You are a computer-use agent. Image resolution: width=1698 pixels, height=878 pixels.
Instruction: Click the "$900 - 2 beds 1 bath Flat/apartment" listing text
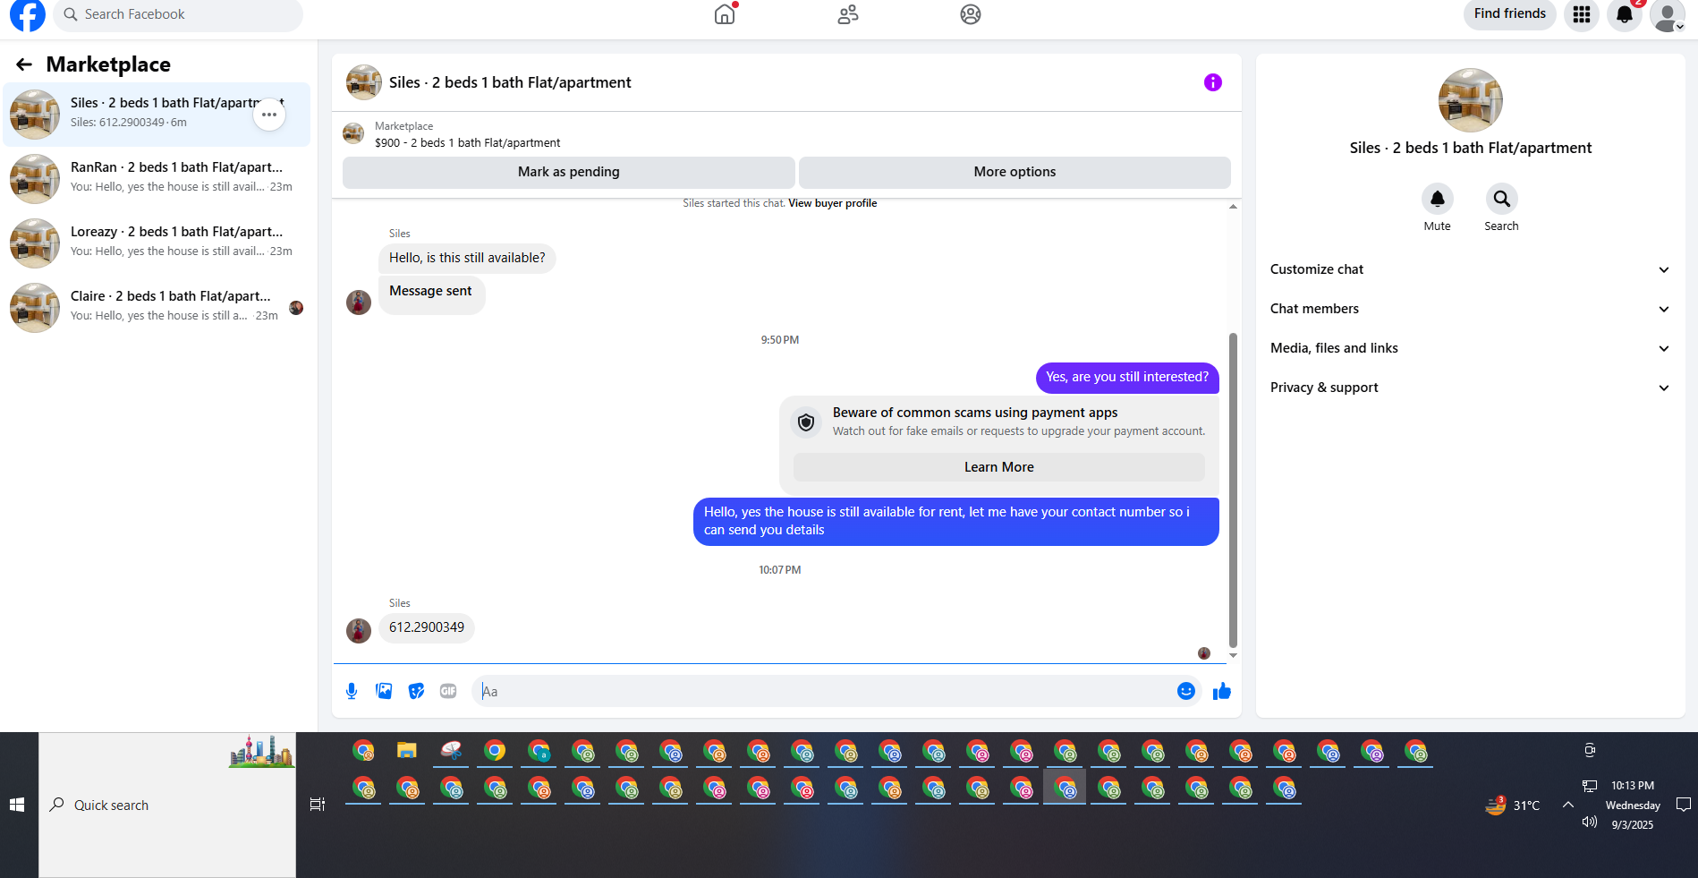pyautogui.click(x=468, y=143)
